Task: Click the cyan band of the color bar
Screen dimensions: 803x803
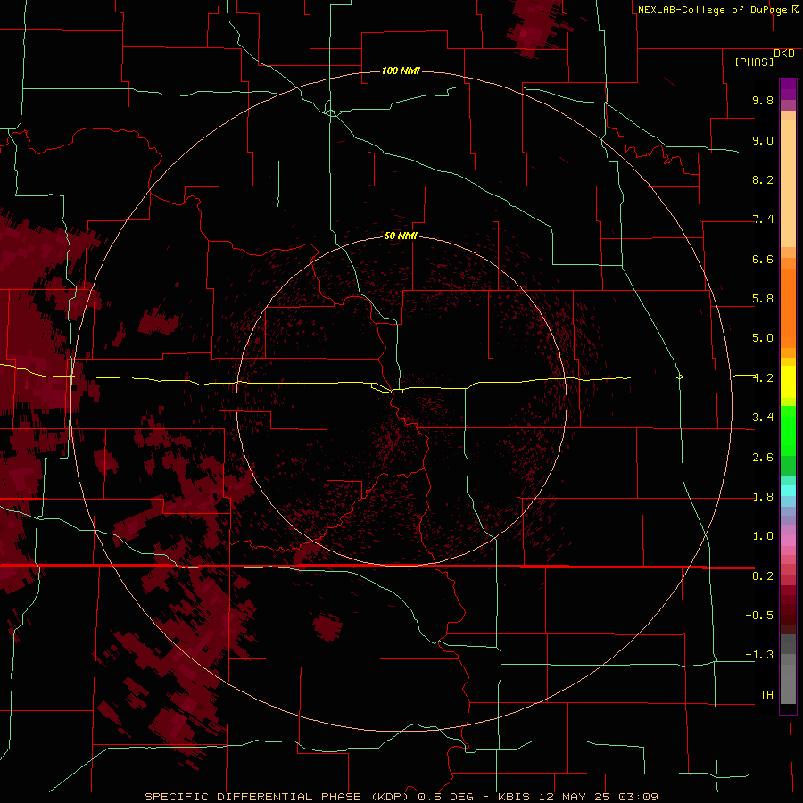Action: [788, 491]
